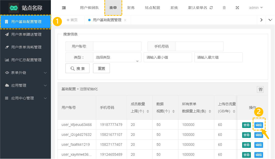The height and width of the screenshot is (159, 275).
Task: Open the 选择类型 dropdown
Action: pos(117,57)
